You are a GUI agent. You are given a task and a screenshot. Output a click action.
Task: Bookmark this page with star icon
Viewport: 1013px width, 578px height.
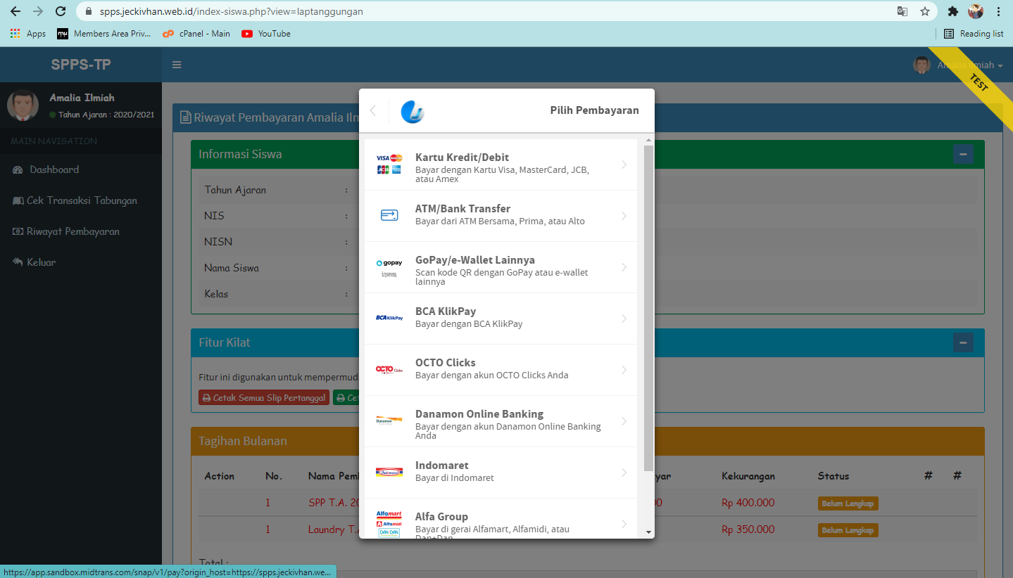[x=925, y=11]
